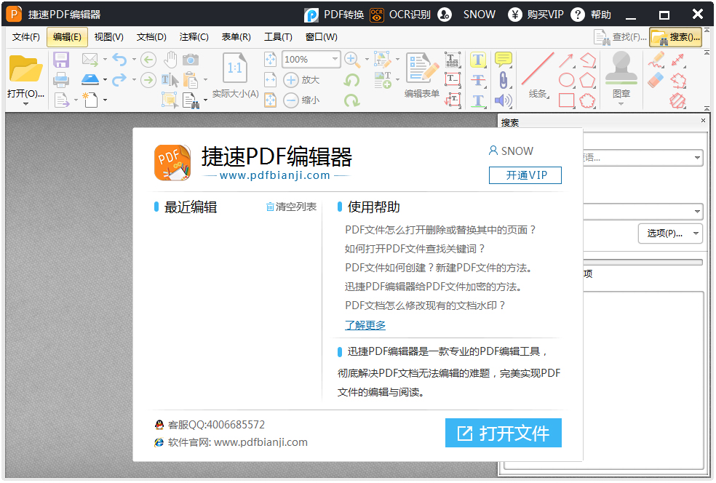Select the cloud shape tool
The image size is (716, 483).
(x=588, y=100)
